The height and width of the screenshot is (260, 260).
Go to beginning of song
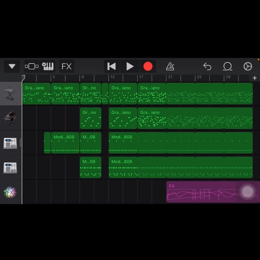pos(111,66)
